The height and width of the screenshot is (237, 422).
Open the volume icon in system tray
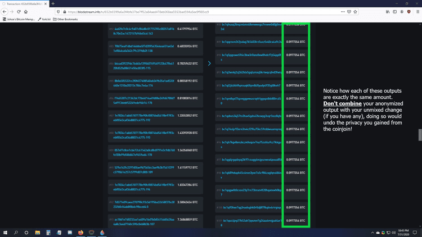click(394, 233)
